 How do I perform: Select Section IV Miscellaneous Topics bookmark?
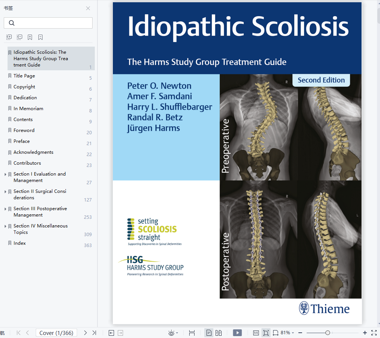click(41, 229)
